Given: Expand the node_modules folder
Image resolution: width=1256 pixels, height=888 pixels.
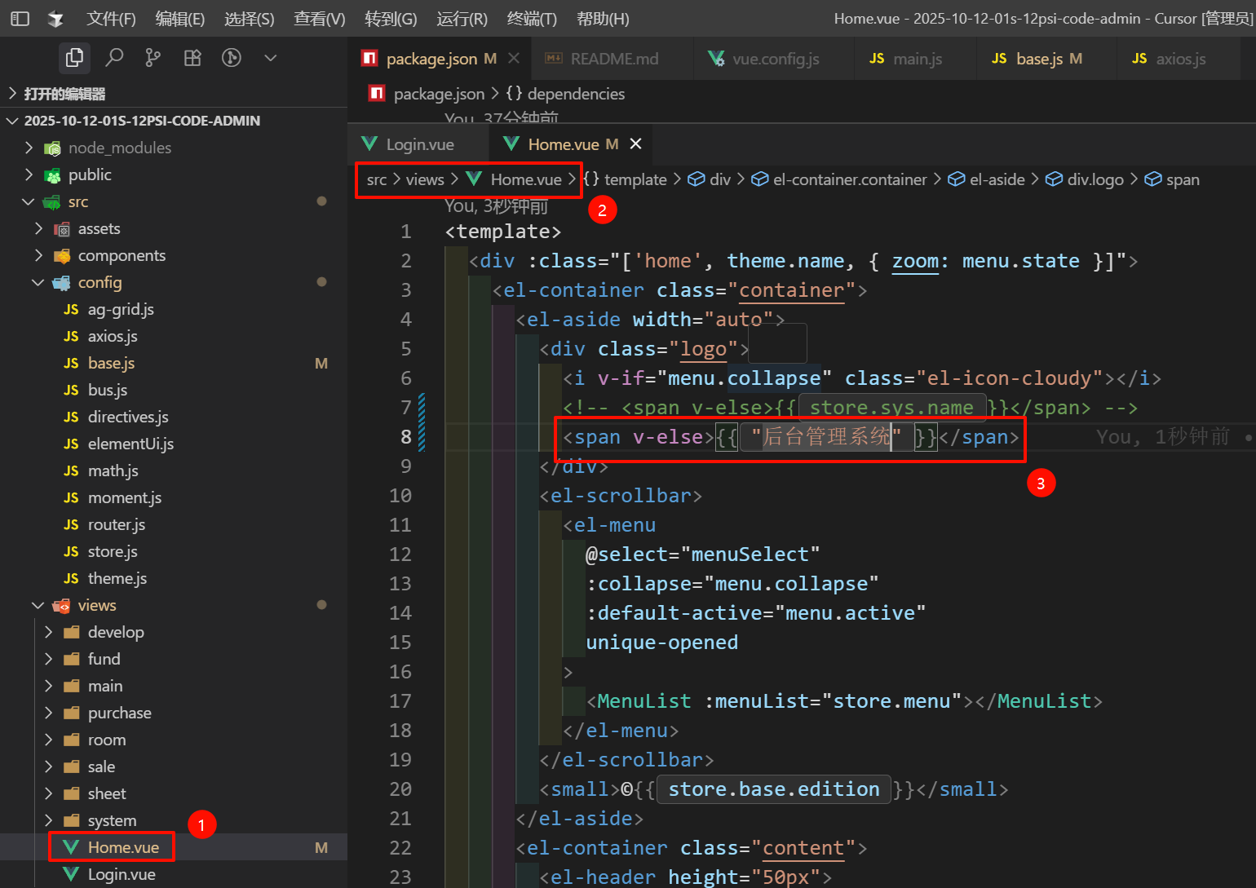Looking at the screenshot, I should point(119,148).
